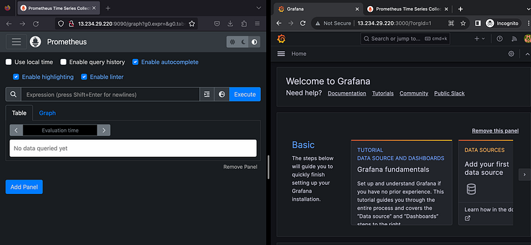Uncheck Enable linter checkbox

84,77
